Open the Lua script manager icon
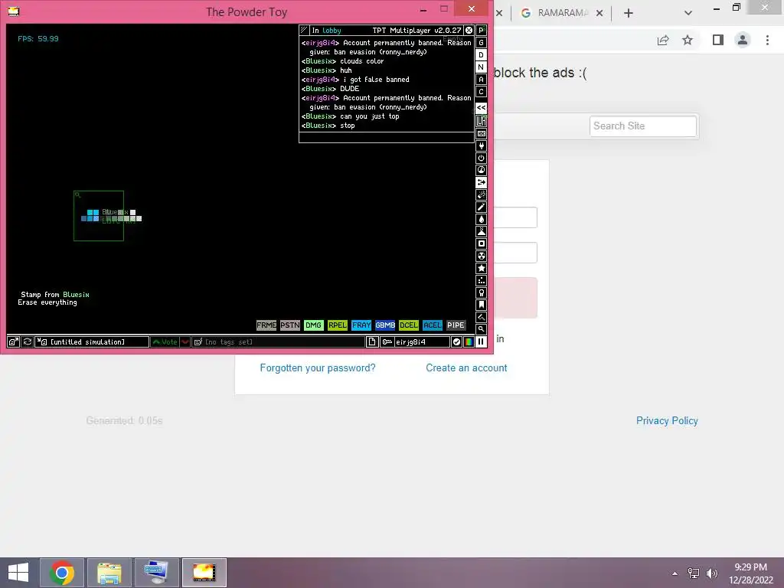 [481, 120]
